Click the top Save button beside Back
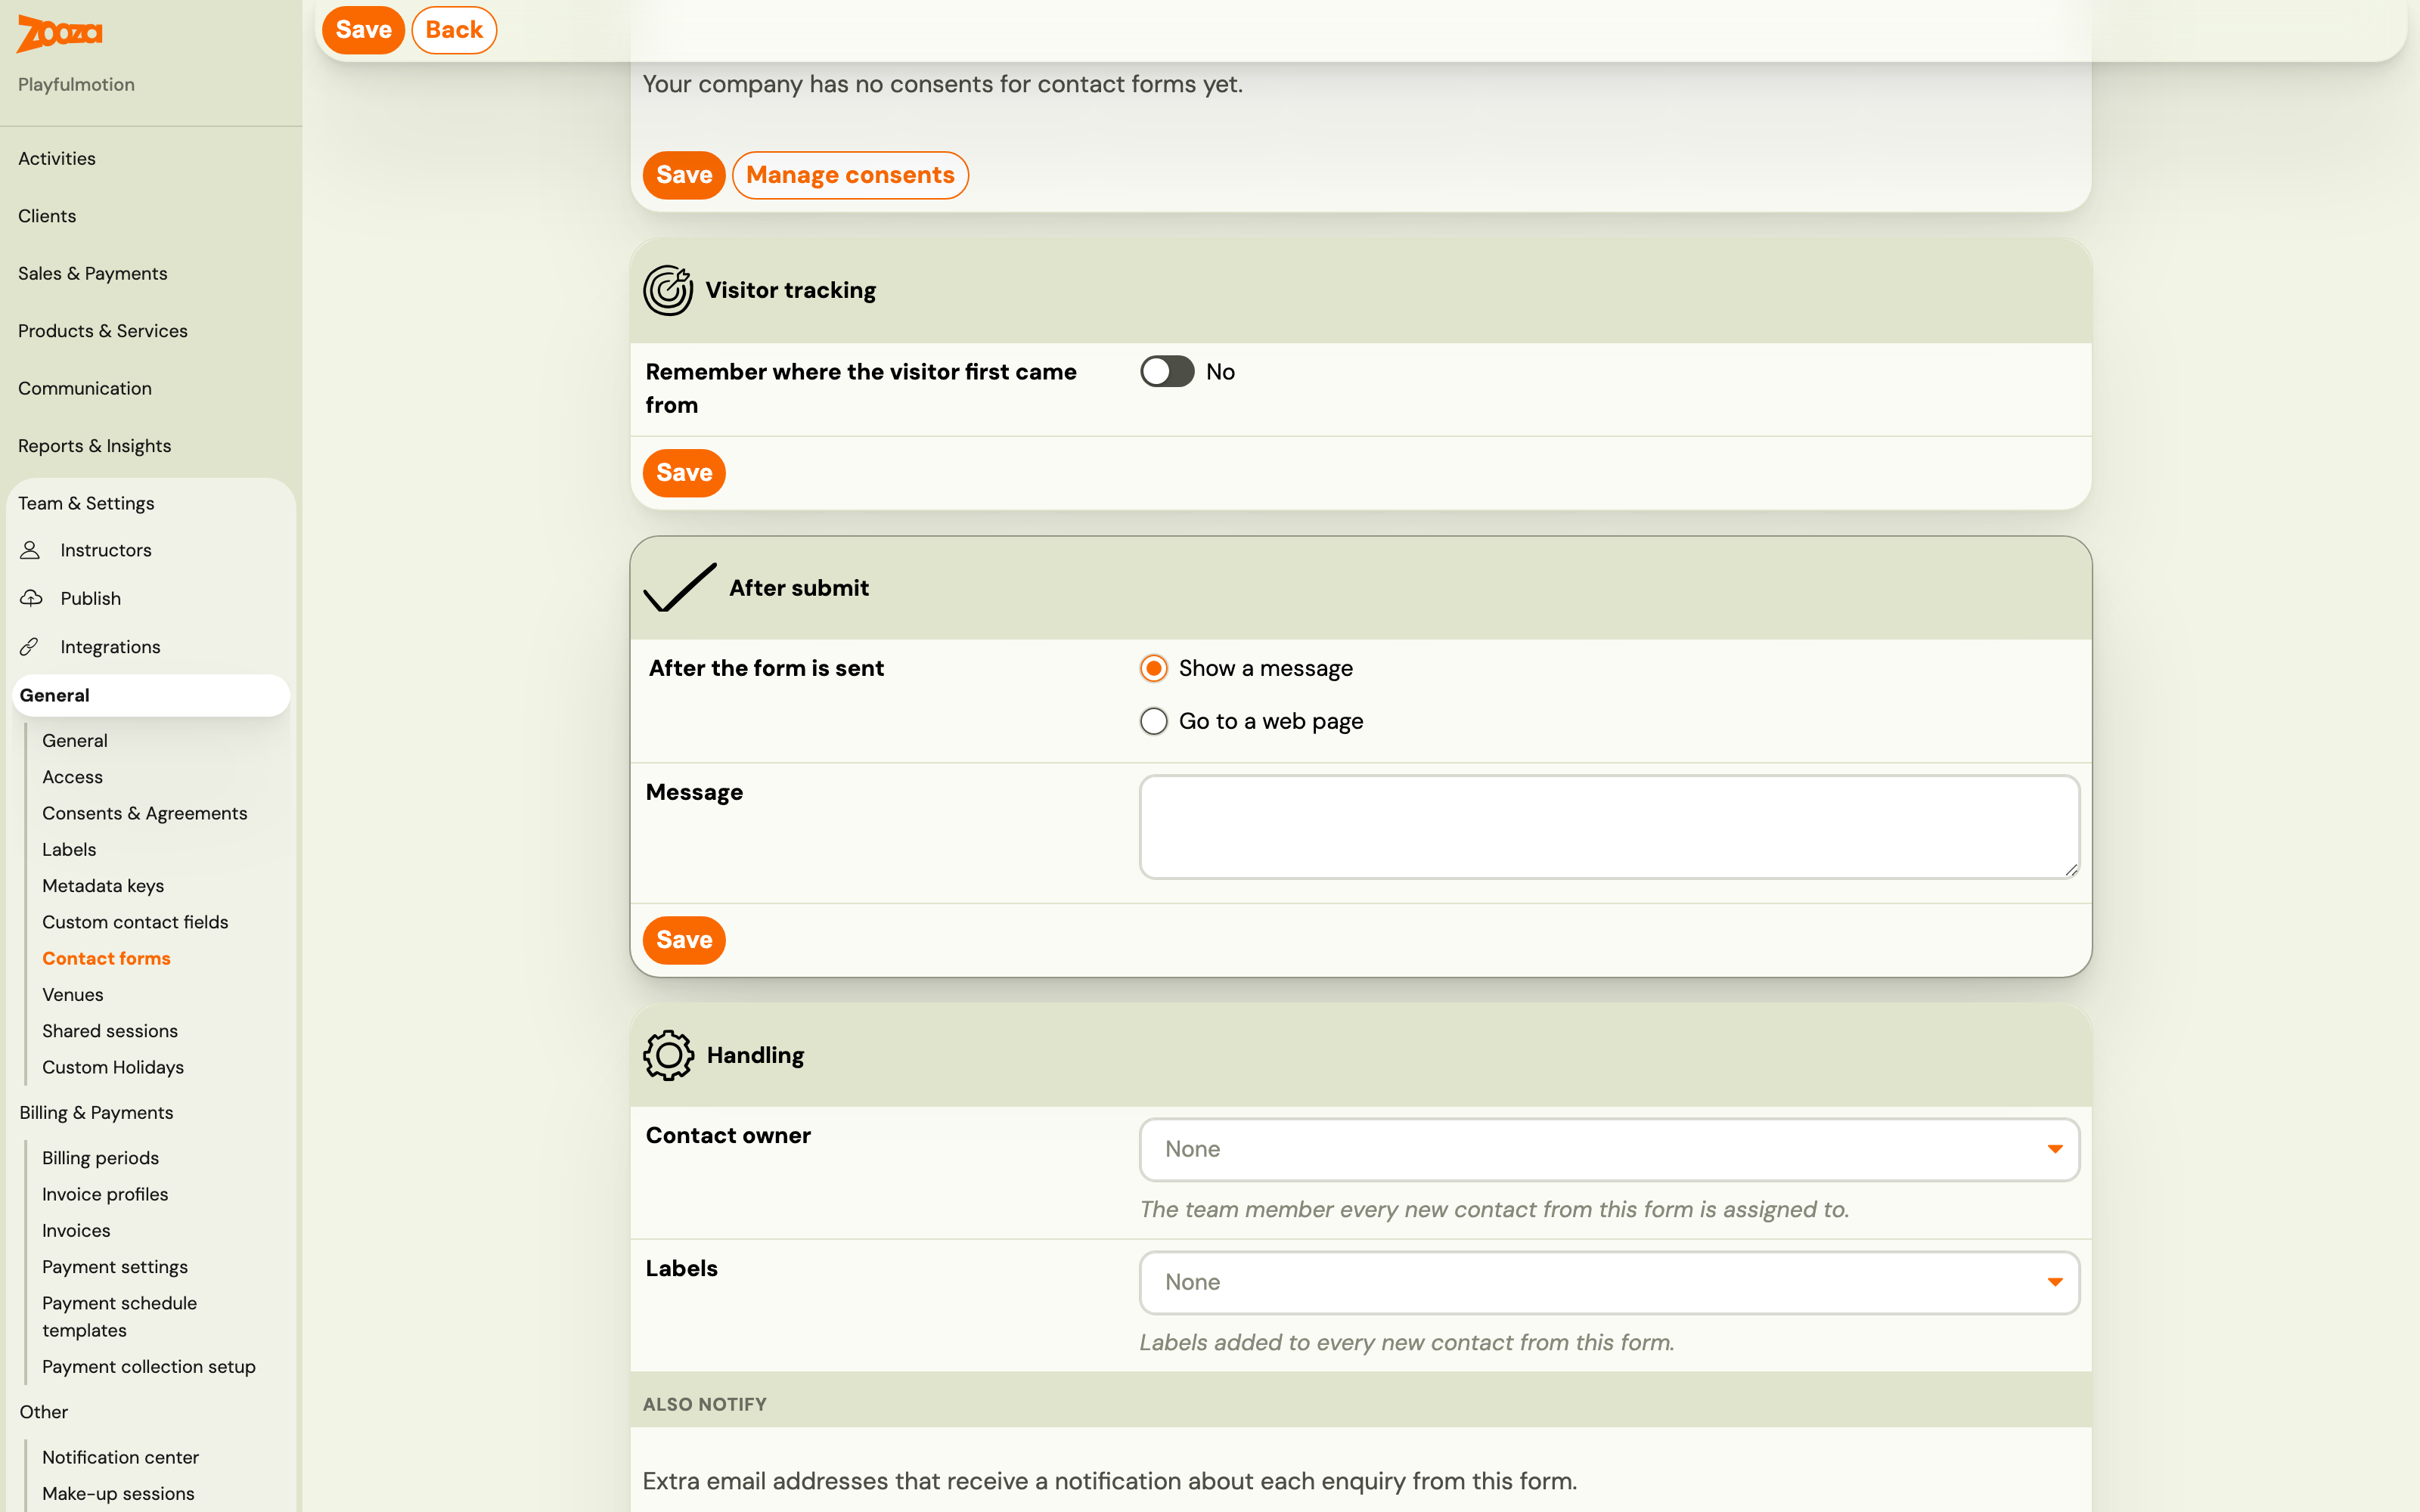Image resolution: width=2420 pixels, height=1512 pixels. tap(363, 30)
